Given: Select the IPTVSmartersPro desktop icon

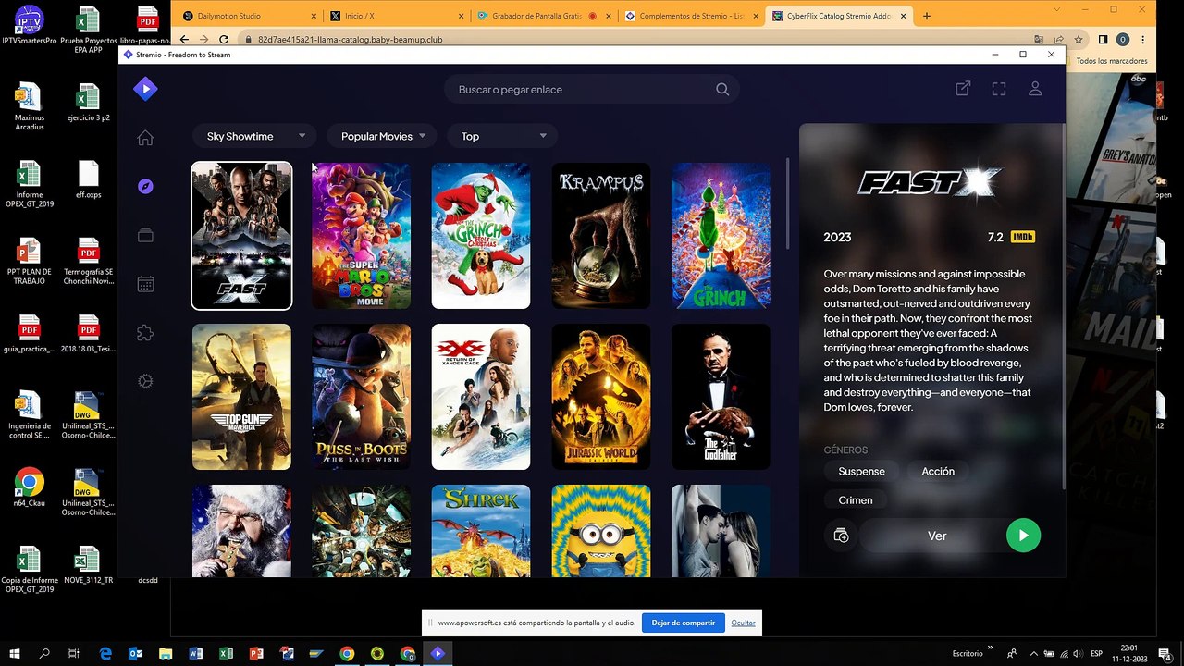Looking at the screenshot, I should (x=29, y=26).
